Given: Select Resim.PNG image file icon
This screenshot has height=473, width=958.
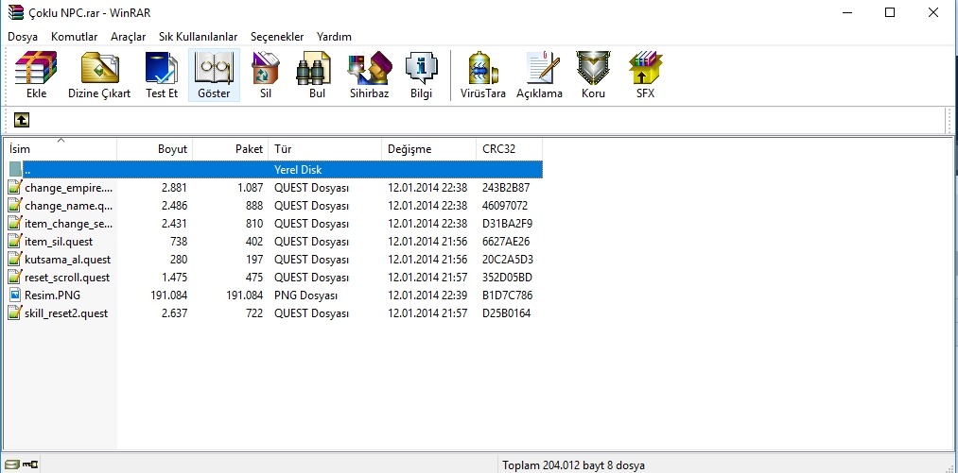Looking at the screenshot, I should 15,296.
